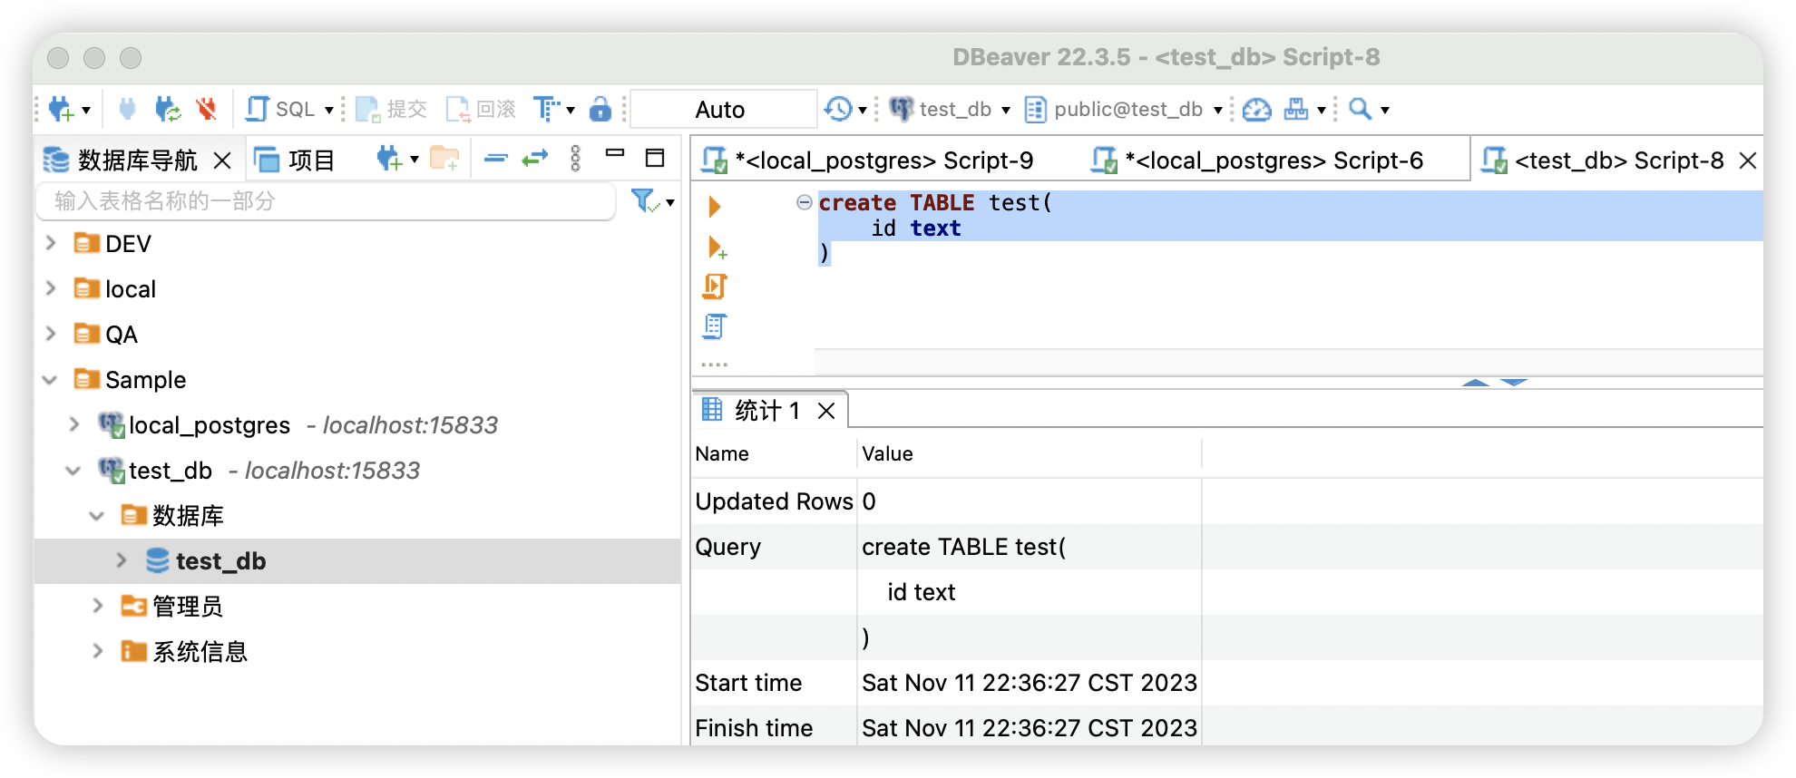The image size is (1796, 778).
Task: Click the SQL editor button
Action: pyautogui.click(x=282, y=110)
